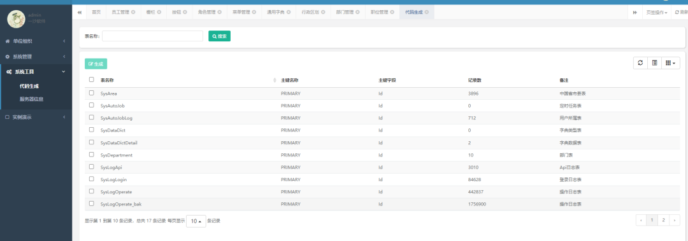
Task: Open 服务器信息 in the sidebar
Action: (x=32, y=99)
